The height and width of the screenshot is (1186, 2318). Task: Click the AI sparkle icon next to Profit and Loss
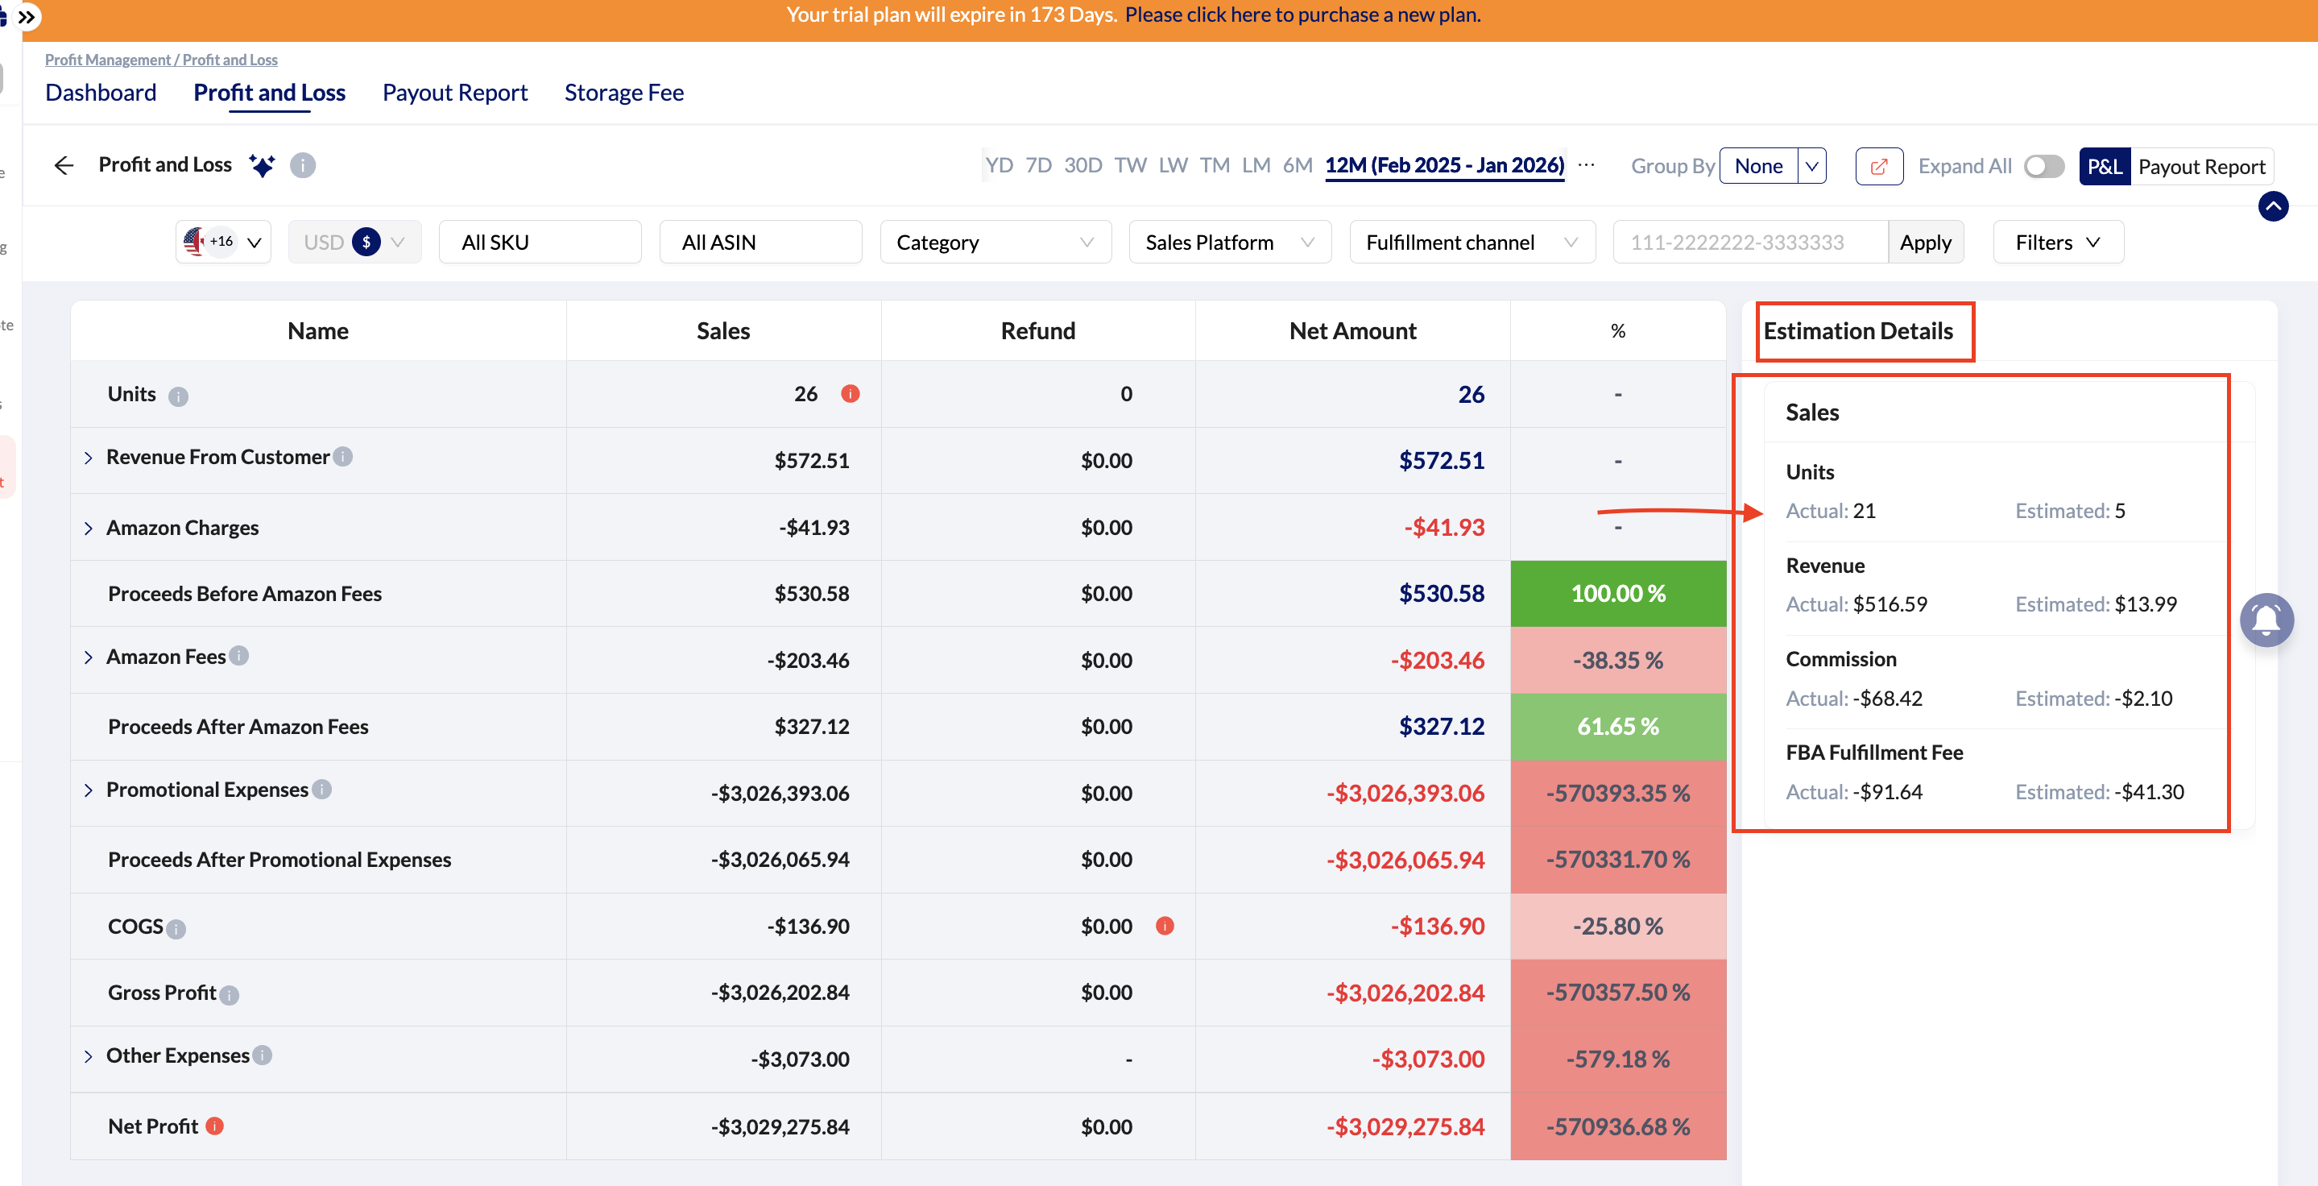262,165
